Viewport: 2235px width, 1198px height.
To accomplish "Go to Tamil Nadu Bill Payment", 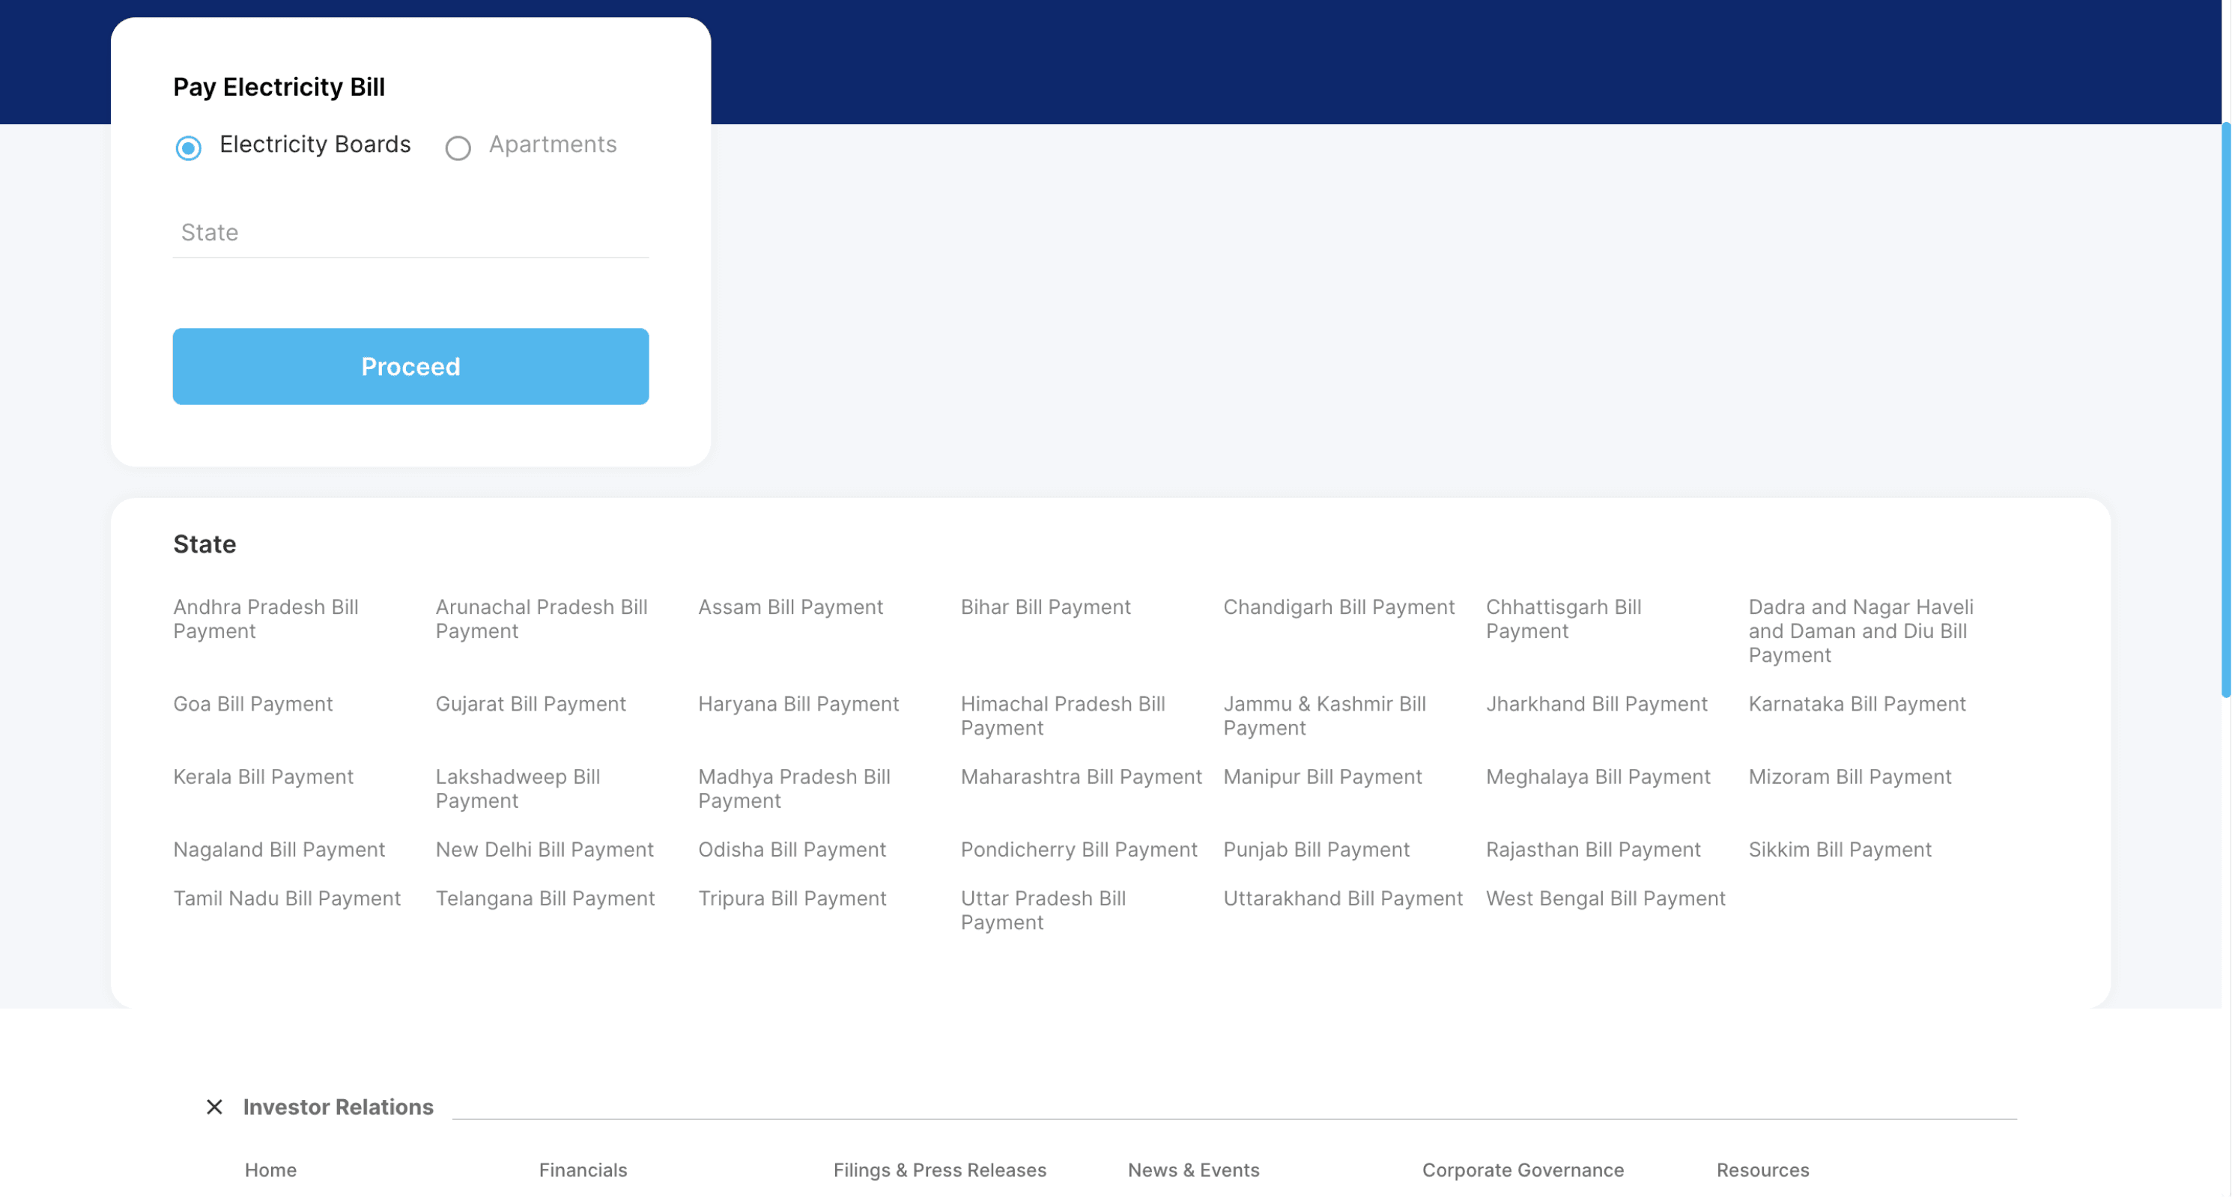I will (286, 898).
